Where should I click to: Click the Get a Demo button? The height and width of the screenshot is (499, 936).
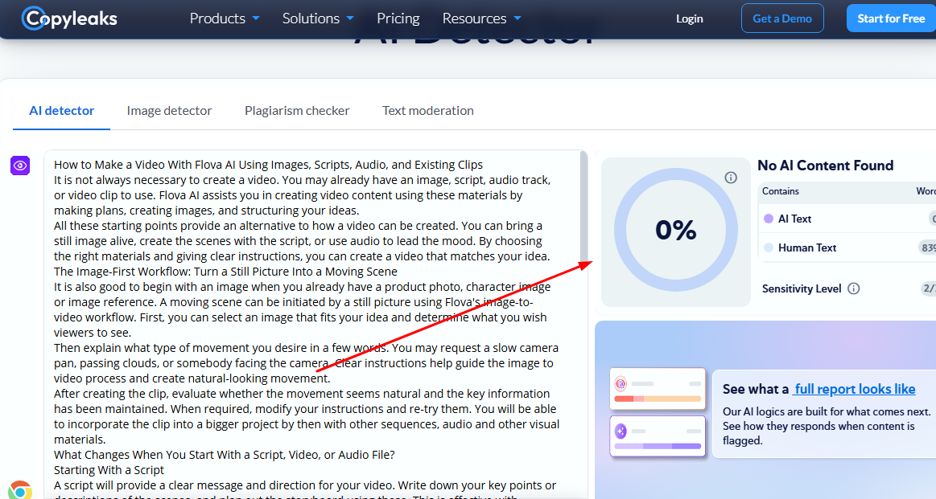[x=782, y=18]
